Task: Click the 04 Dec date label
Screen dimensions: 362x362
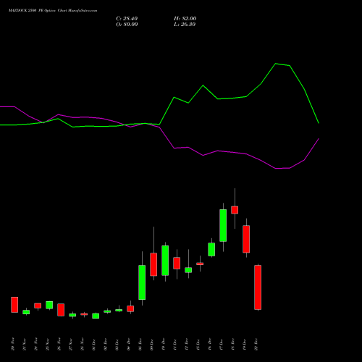Action: pos(129,344)
